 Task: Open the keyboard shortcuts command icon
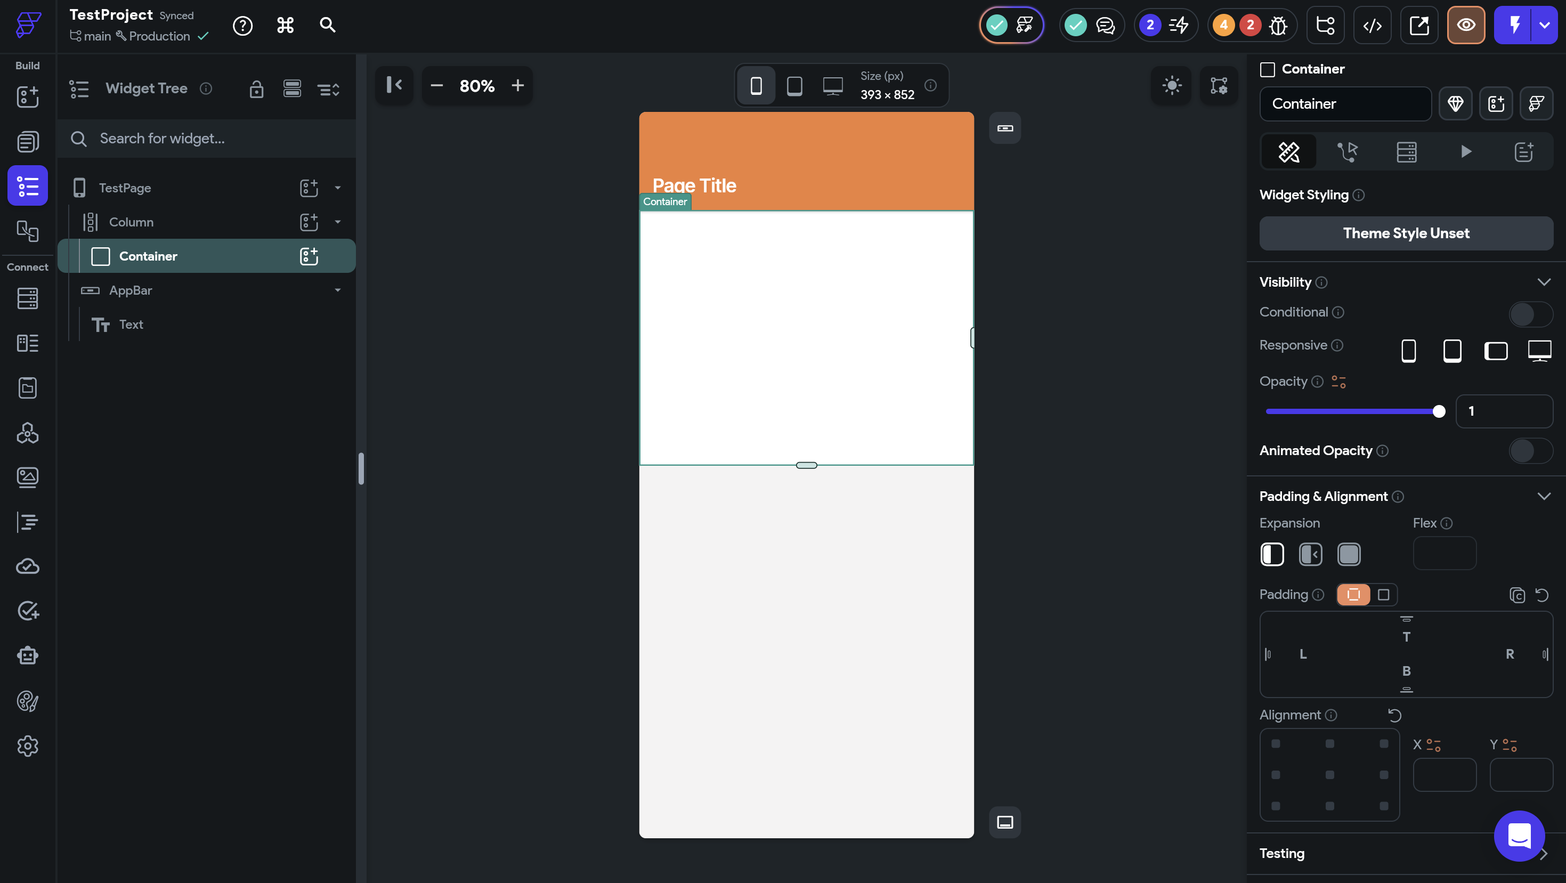coord(285,26)
